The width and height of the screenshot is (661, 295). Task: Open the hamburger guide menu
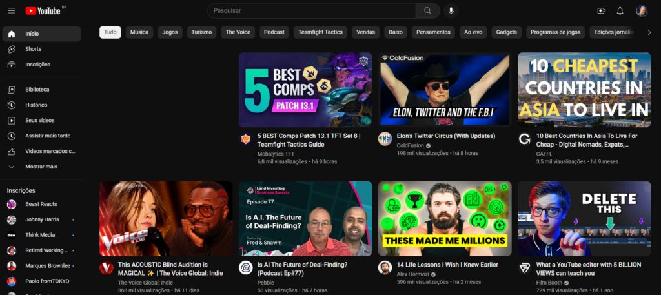(12, 11)
